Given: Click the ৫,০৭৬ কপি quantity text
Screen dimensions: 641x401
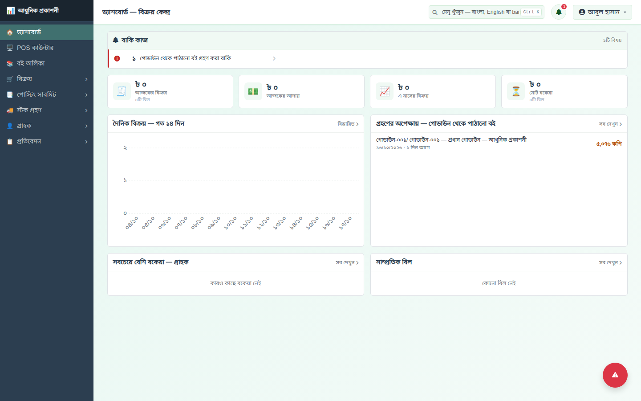Looking at the screenshot, I should click(x=609, y=143).
